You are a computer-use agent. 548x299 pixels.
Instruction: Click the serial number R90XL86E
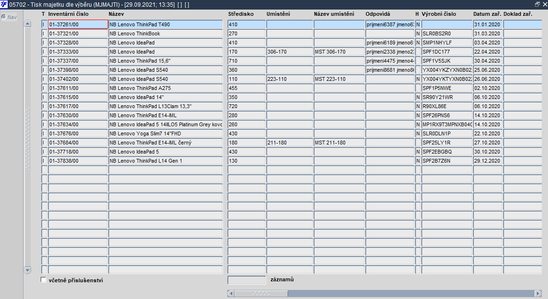(x=447, y=106)
